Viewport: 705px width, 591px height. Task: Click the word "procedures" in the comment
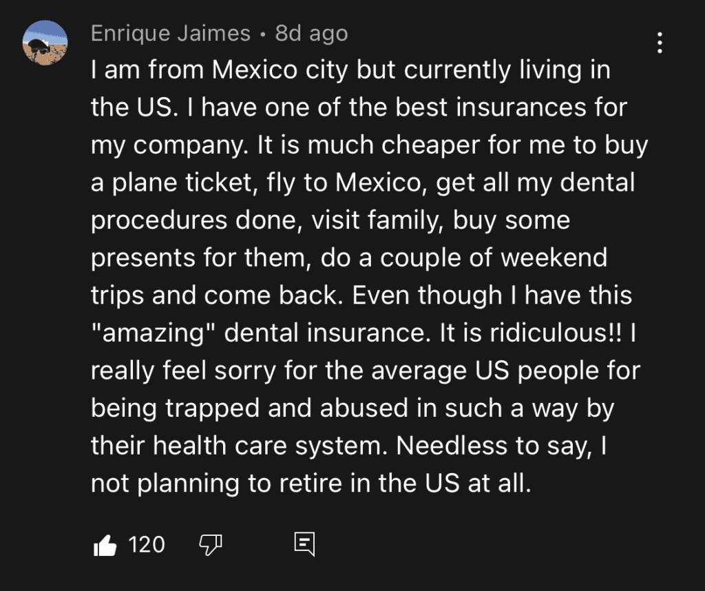[x=159, y=221]
